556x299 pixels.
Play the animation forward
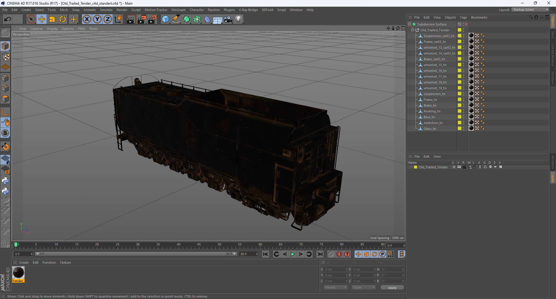(x=292, y=254)
